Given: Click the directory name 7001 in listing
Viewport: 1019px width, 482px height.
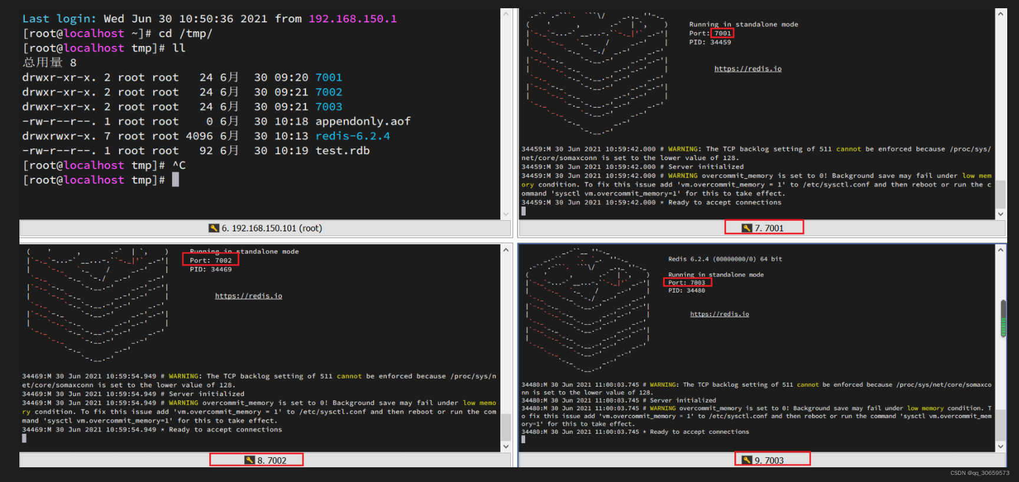Looking at the screenshot, I should pos(329,78).
